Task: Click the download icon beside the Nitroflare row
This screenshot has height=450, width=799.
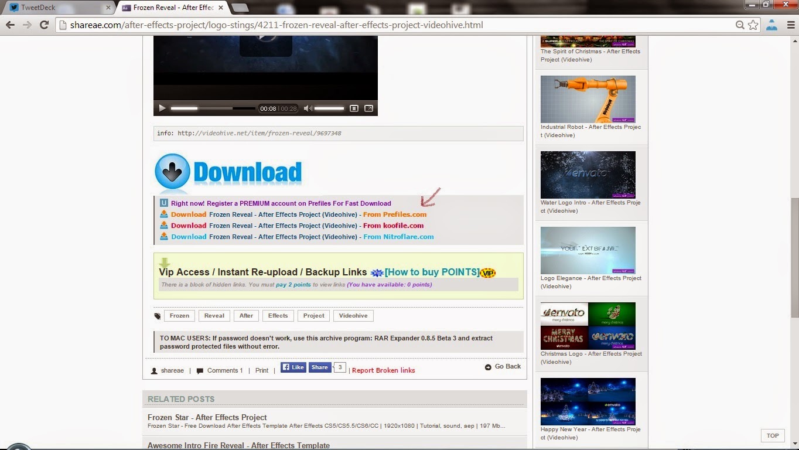Action: (164, 237)
